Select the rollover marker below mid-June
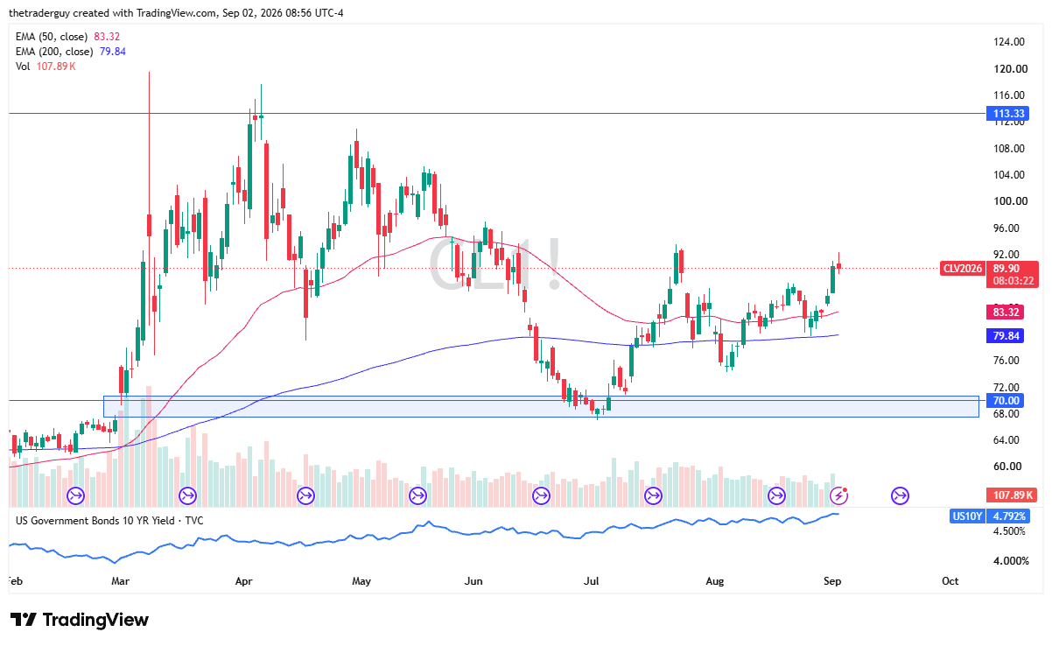The width and height of the screenshot is (1052, 646). point(543,496)
